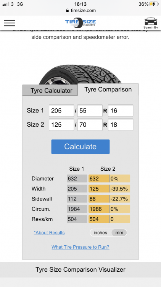Tap the padlock icon beside tiresize.com
Viewport: 161px width, 287px height.
coord(68,11)
